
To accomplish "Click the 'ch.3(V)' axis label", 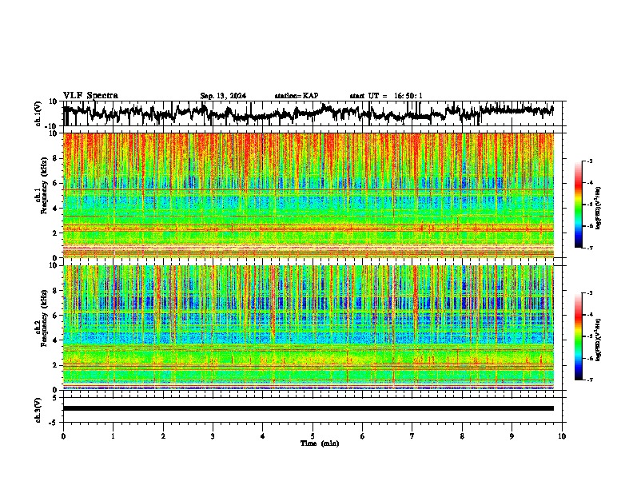I will (38, 411).
